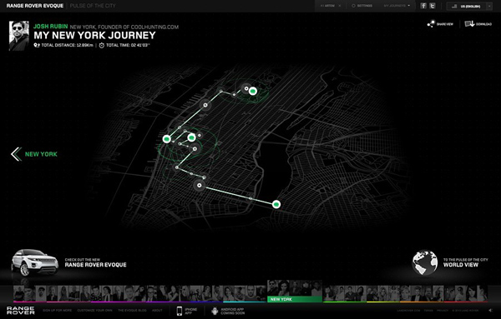The width and height of the screenshot is (501, 319).
Task: Click the Download icon
Action: click(469, 24)
